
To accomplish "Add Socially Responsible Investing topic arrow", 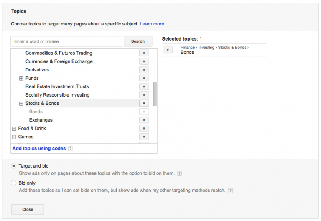I will tap(144, 95).
